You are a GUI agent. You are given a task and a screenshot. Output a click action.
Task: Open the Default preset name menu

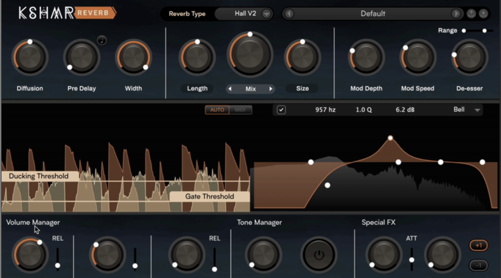click(373, 14)
